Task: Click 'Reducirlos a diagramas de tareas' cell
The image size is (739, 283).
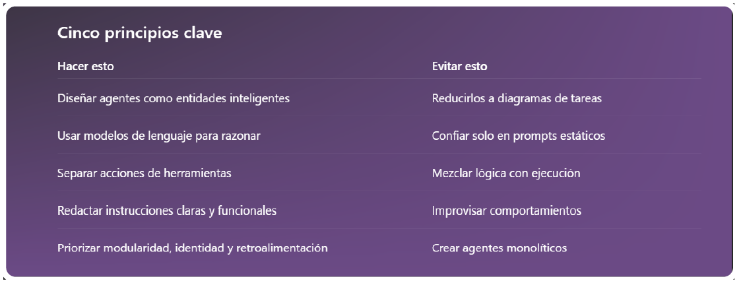Action: click(x=517, y=98)
